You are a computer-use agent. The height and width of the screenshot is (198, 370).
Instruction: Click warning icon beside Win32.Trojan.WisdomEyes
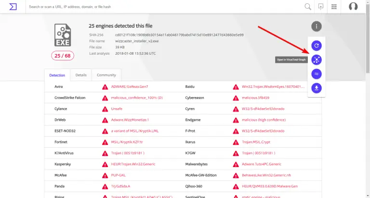click(x=236, y=87)
